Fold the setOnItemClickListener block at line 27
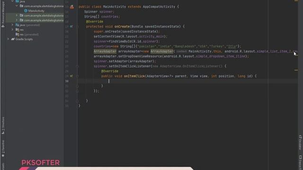The width and height of the screenshot is (303, 170). 77,66
